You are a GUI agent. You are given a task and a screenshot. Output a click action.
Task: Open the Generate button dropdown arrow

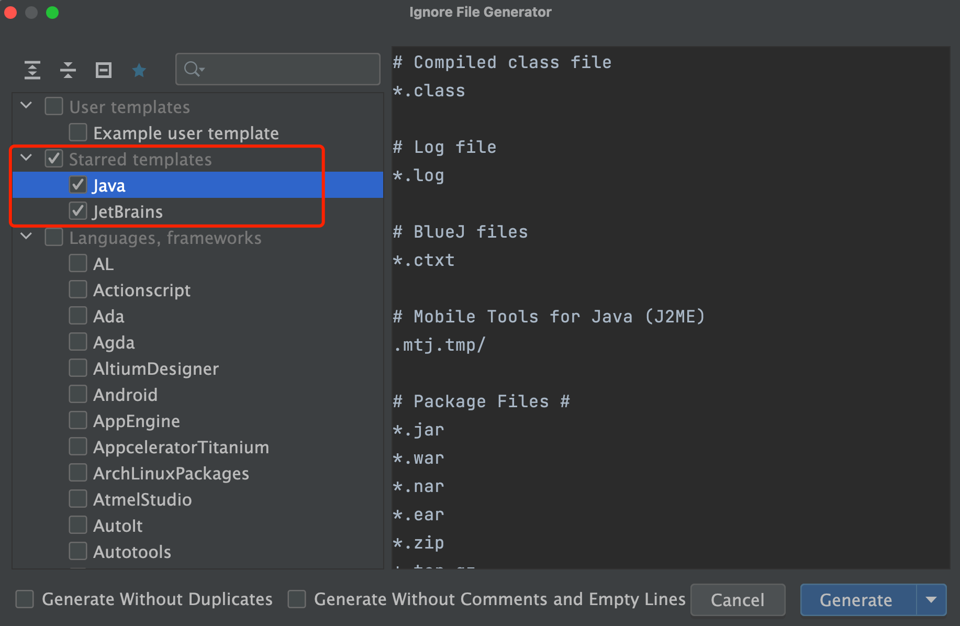point(931,600)
